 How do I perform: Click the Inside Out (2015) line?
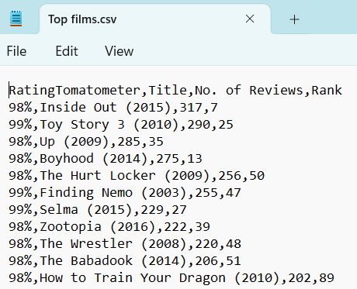(x=113, y=108)
